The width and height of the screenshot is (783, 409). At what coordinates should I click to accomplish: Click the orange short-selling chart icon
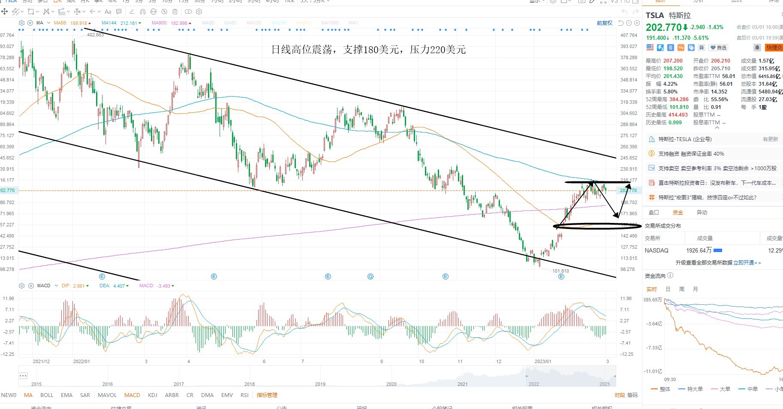click(681, 48)
